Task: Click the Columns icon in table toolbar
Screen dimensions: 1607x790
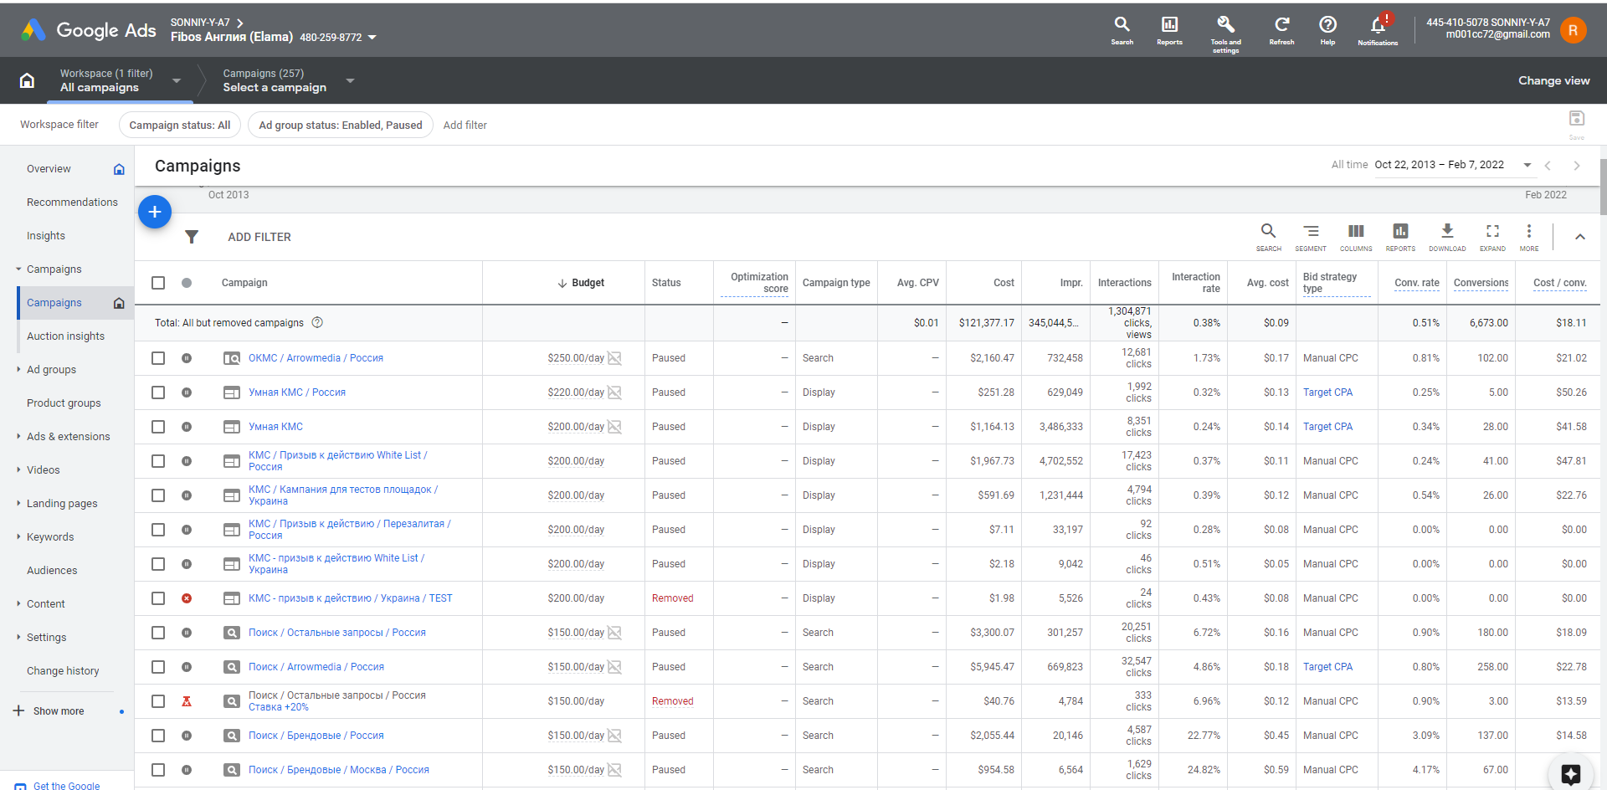Action: (1356, 232)
